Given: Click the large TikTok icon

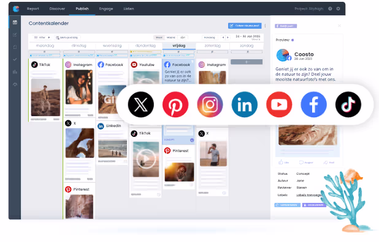Looking at the screenshot, I should pos(348,105).
